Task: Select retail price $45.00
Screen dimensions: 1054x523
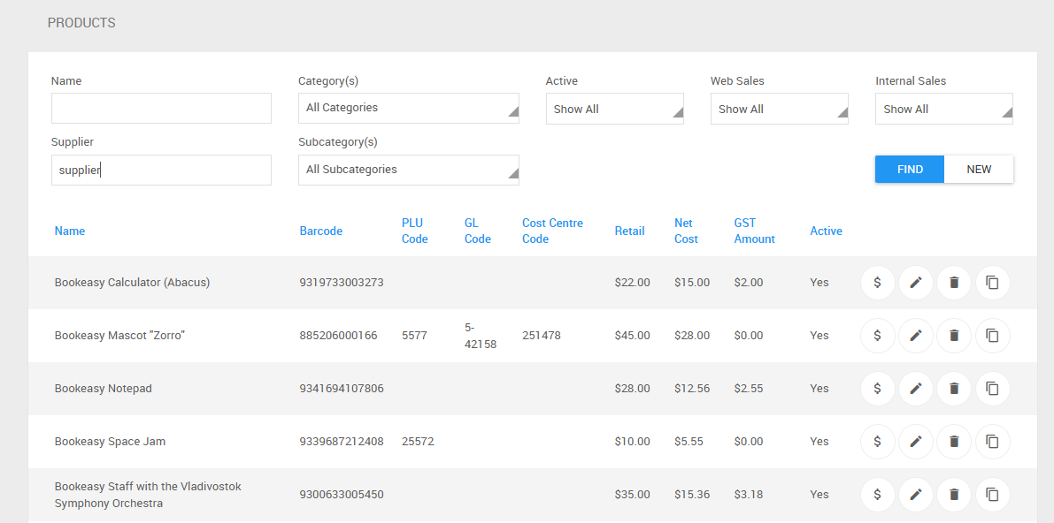Action: coord(632,336)
